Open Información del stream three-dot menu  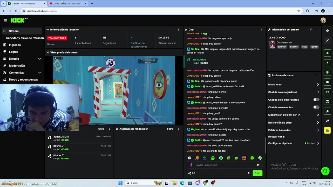317,30
